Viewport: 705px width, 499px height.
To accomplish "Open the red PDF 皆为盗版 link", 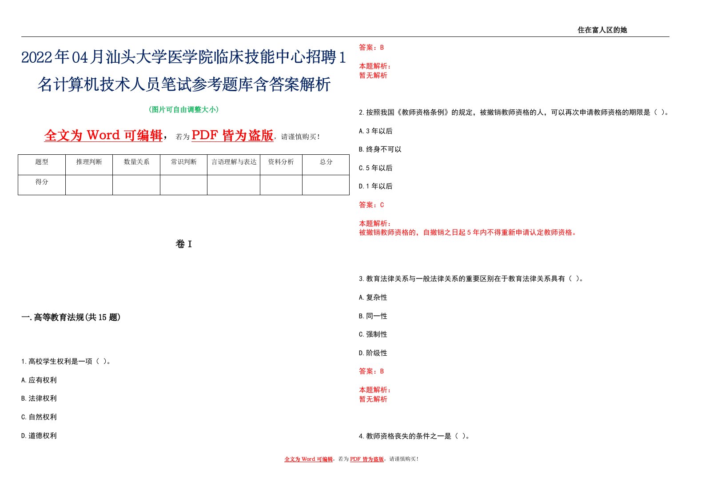I will click(232, 135).
